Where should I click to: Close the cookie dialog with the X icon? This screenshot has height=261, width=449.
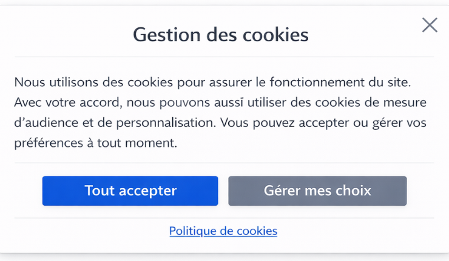[x=430, y=25]
